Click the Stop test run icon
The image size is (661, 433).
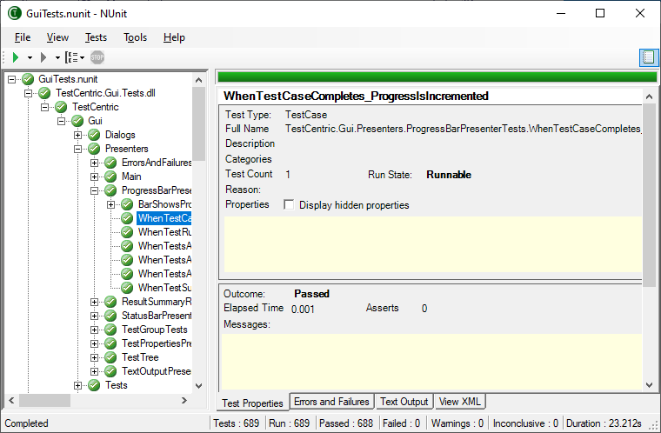(97, 57)
